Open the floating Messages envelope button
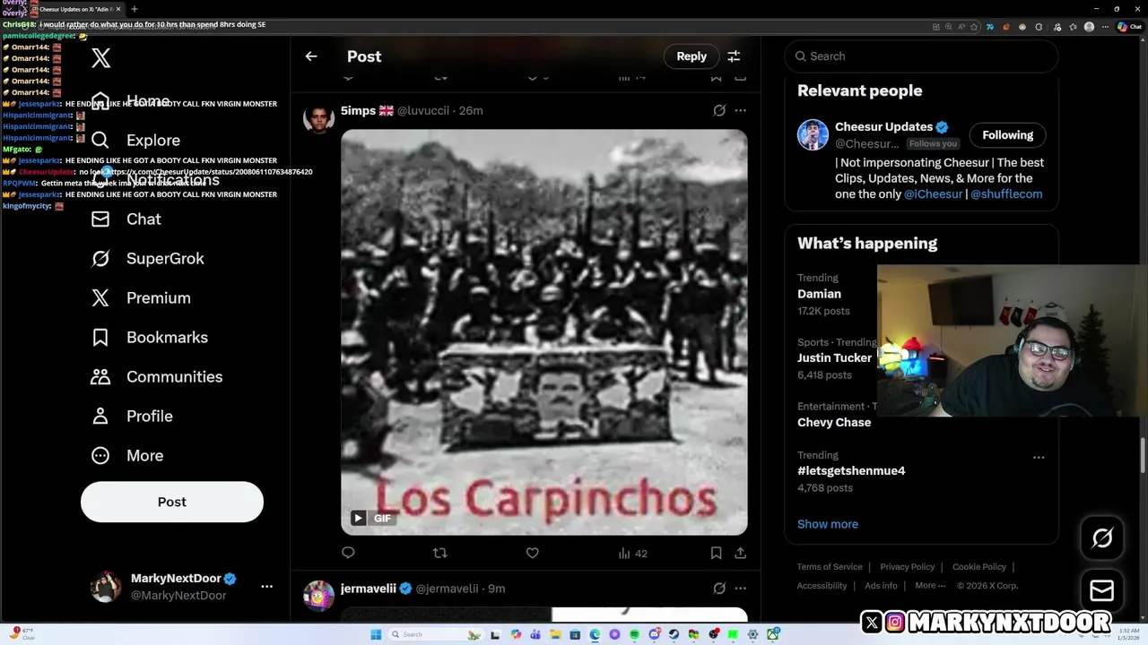This screenshot has height=645, width=1148. (1102, 590)
